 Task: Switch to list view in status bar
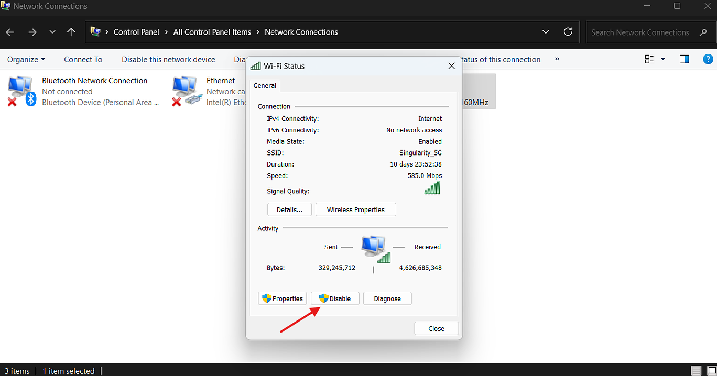pyautogui.click(x=698, y=371)
